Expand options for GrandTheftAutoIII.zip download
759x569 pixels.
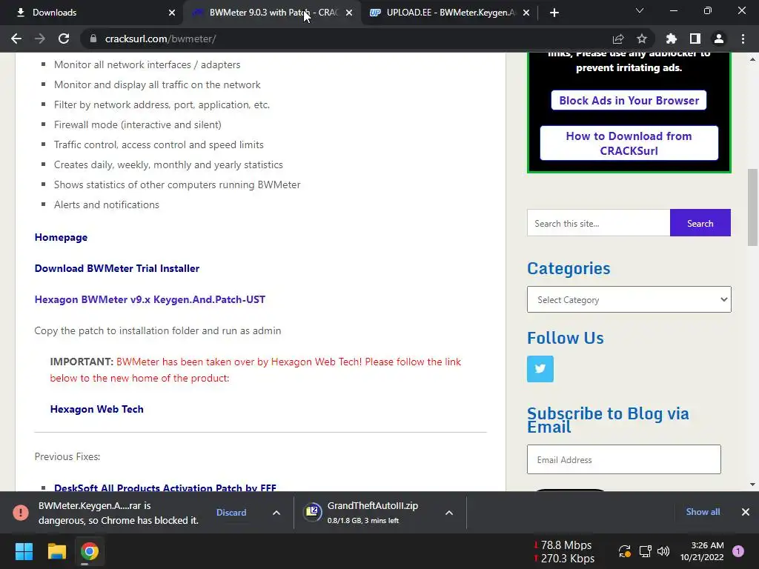449,513
